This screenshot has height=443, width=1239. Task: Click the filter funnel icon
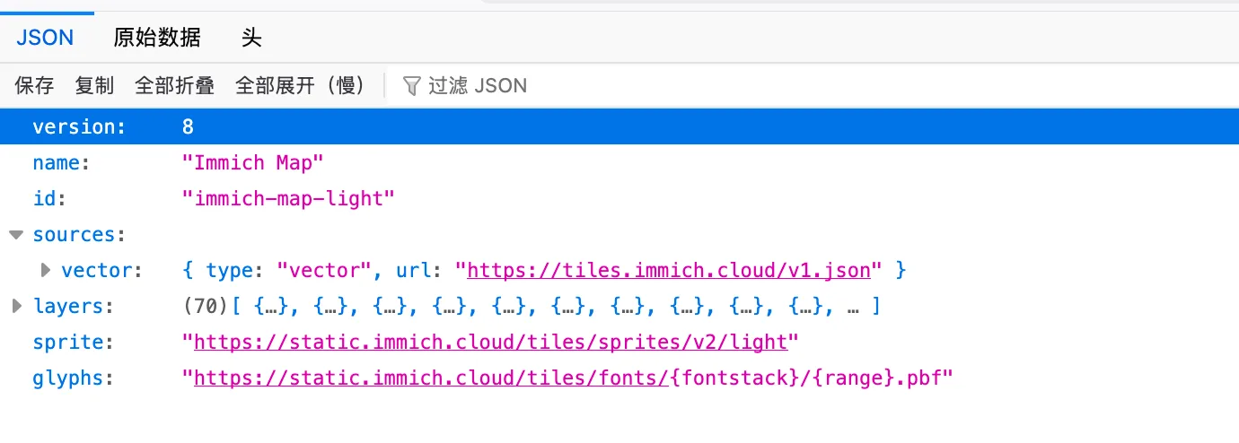[411, 86]
